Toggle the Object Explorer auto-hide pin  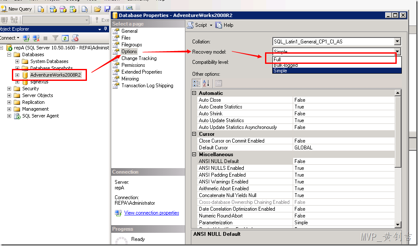(x=106, y=29)
